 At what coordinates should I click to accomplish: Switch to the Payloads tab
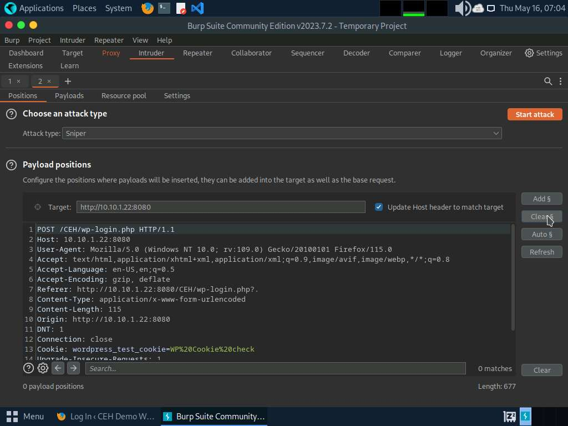[x=69, y=95]
